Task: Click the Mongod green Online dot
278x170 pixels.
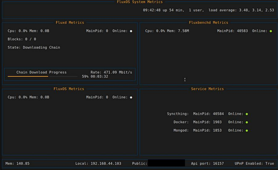Action: coord(247,130)
